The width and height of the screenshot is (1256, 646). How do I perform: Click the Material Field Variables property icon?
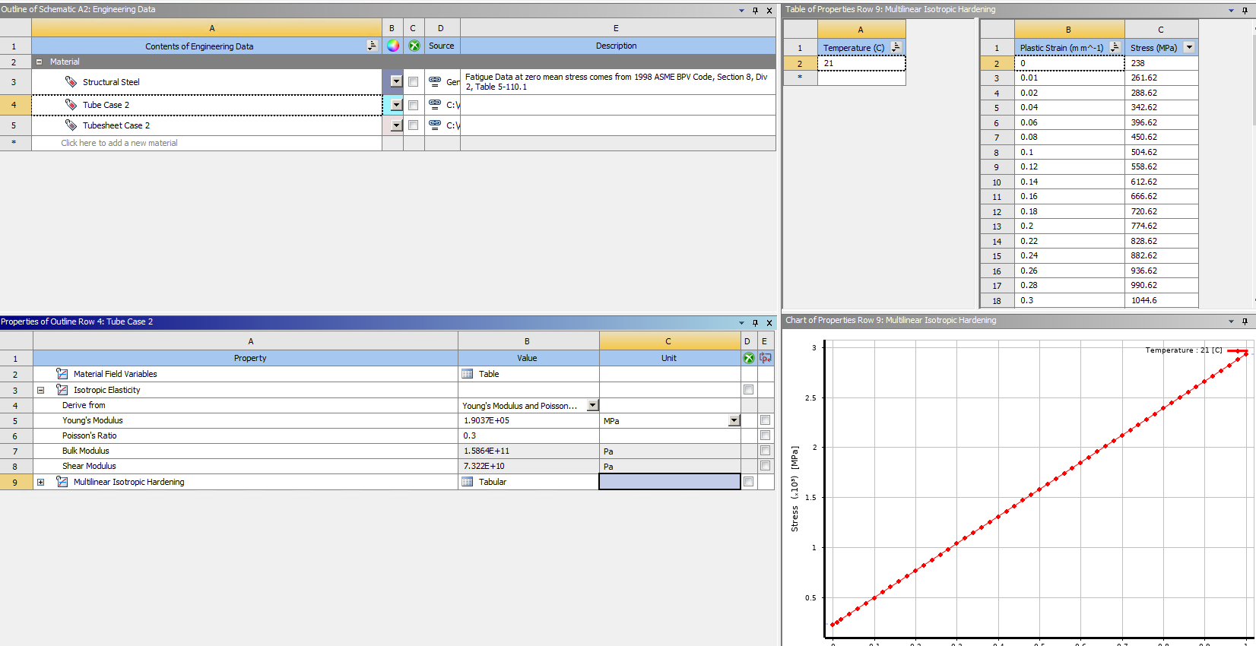tap(62, 374)
